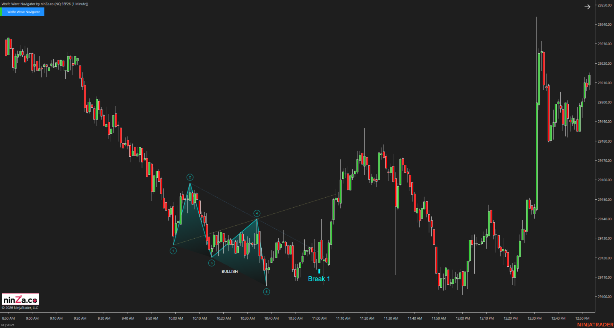The width and height of the screenshot is (614, 328).
Task: Select wave point 4 circle marker
Action: 257,213
